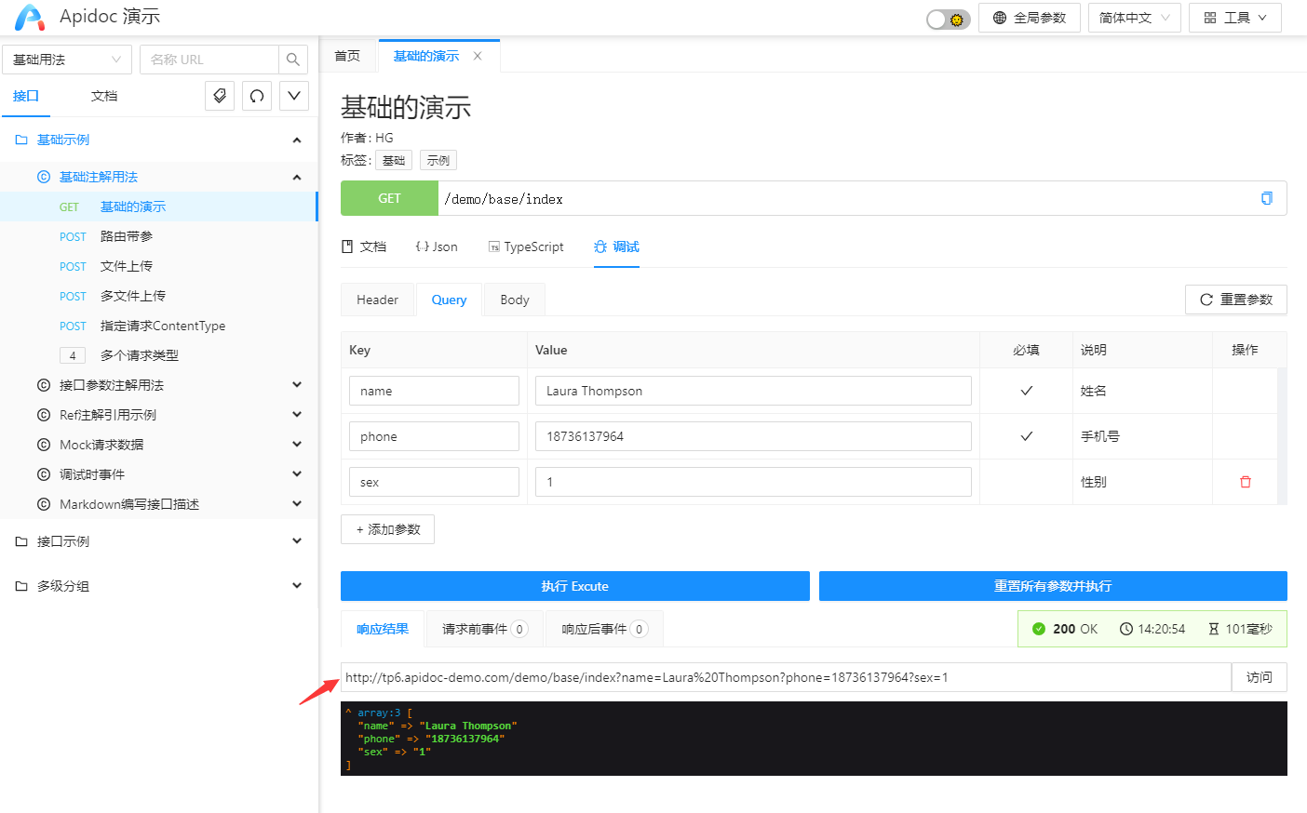The width and height of the screenshot is (1307, 813).
Task: Toggle the required checkmark for name
Action: (1026, 391)
